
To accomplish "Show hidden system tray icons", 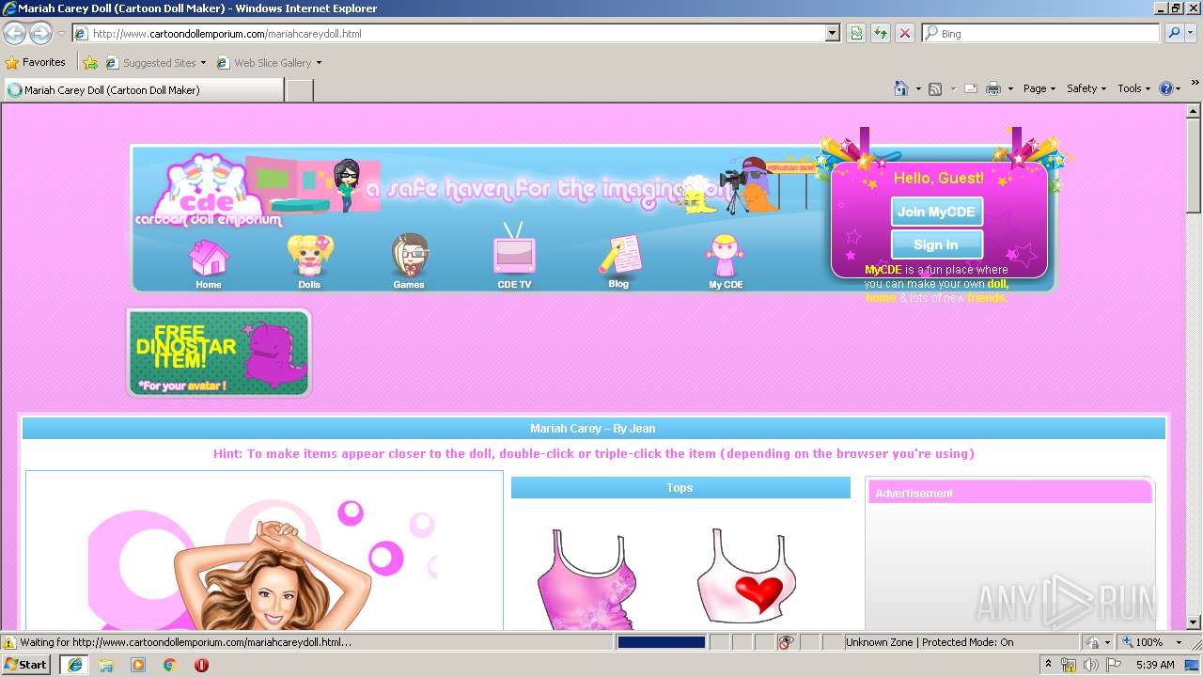I will click(x=1049, y=665).
